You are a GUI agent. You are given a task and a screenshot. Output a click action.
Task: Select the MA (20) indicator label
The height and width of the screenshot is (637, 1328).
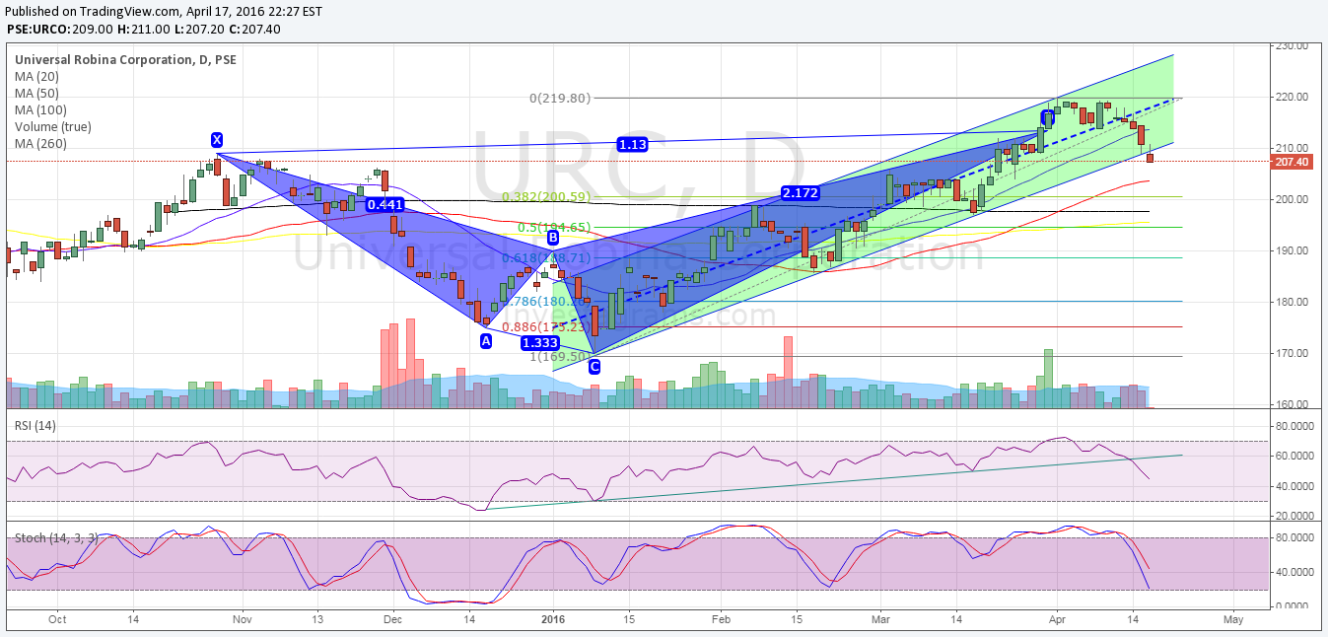[35, 76]
